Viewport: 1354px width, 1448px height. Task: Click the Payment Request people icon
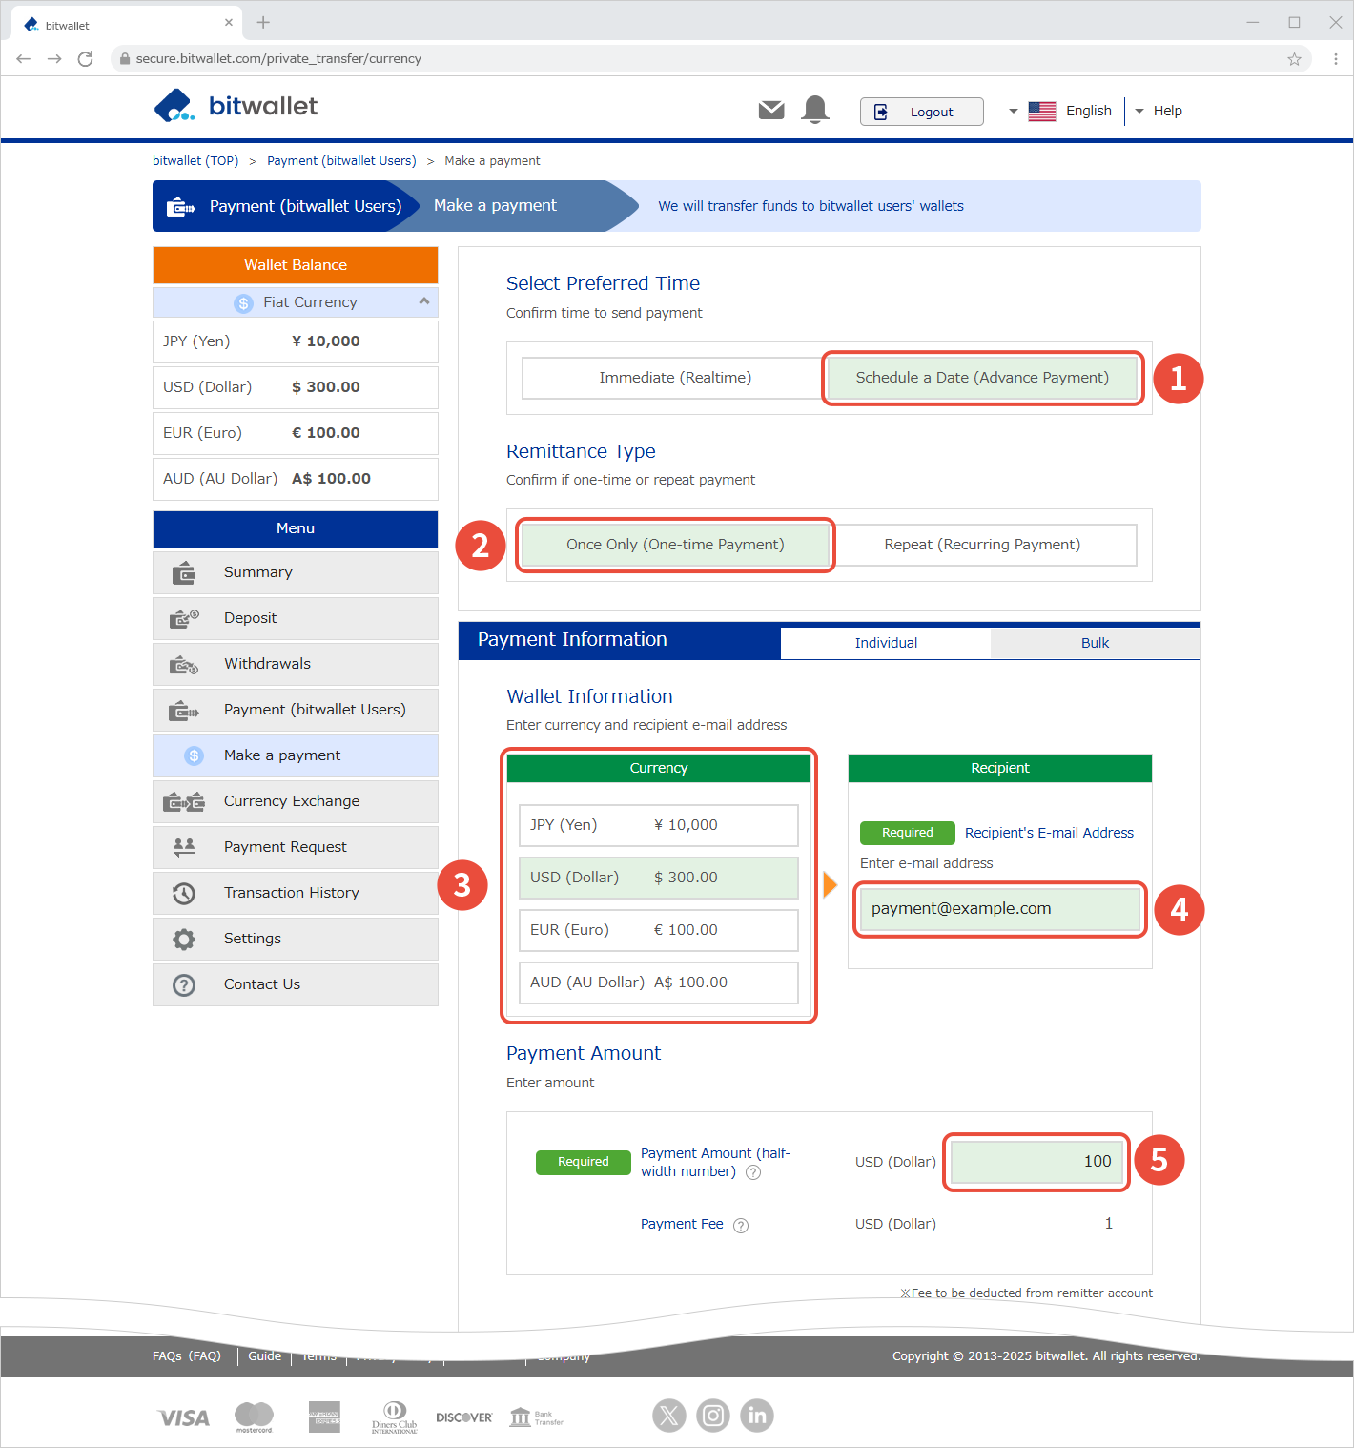(x=184, y=846)
